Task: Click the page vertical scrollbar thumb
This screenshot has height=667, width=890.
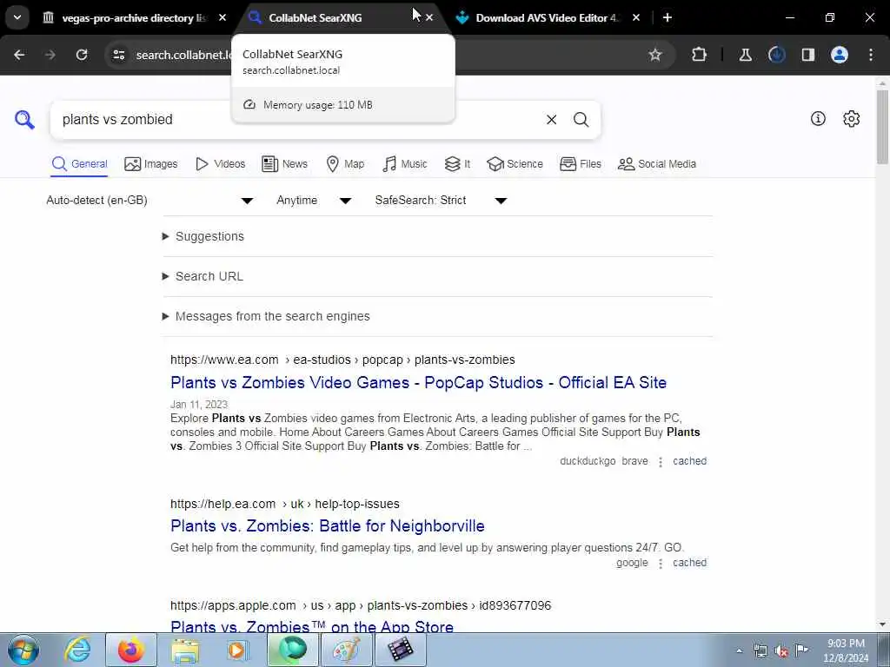Action: 882,127
